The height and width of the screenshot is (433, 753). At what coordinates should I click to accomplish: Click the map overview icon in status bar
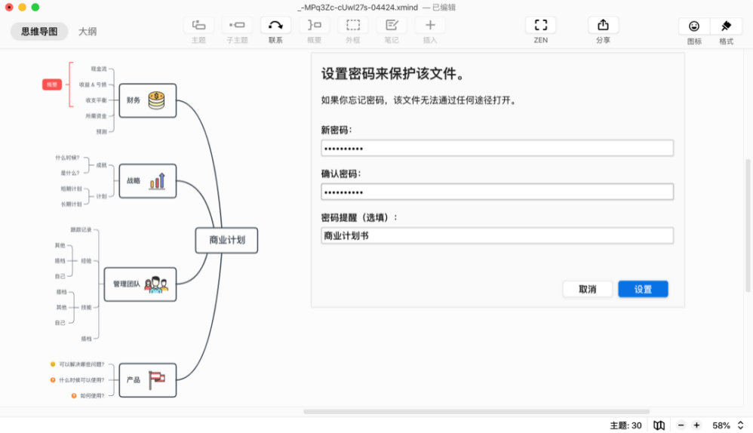659,425
